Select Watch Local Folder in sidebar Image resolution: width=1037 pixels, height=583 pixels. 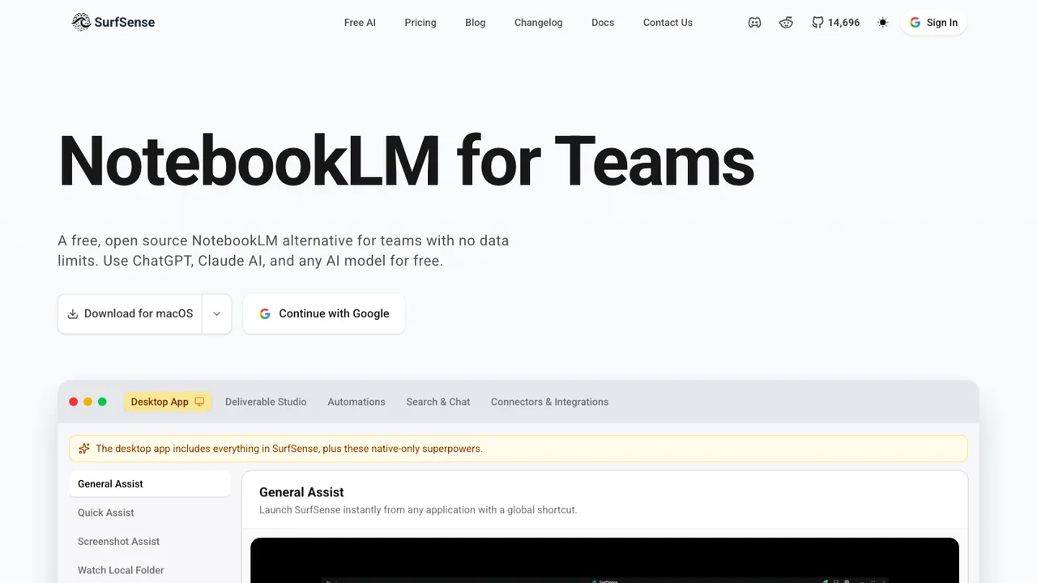click(x=150, y=570)
